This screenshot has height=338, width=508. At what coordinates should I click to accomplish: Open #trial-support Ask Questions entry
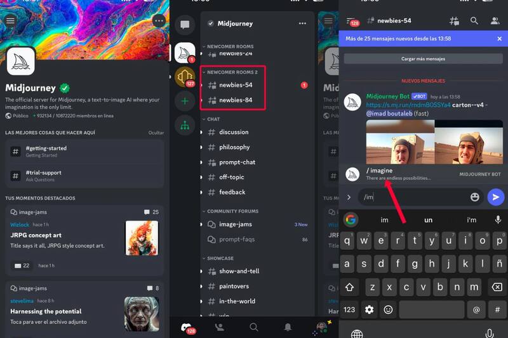(x=84, y=176)
